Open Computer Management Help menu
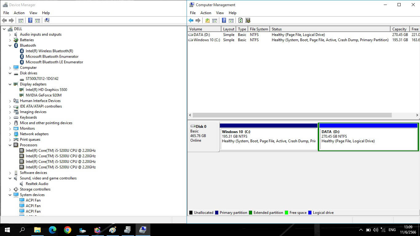Image resolution: width=420 pixels, height=236 pixels. 232,13
